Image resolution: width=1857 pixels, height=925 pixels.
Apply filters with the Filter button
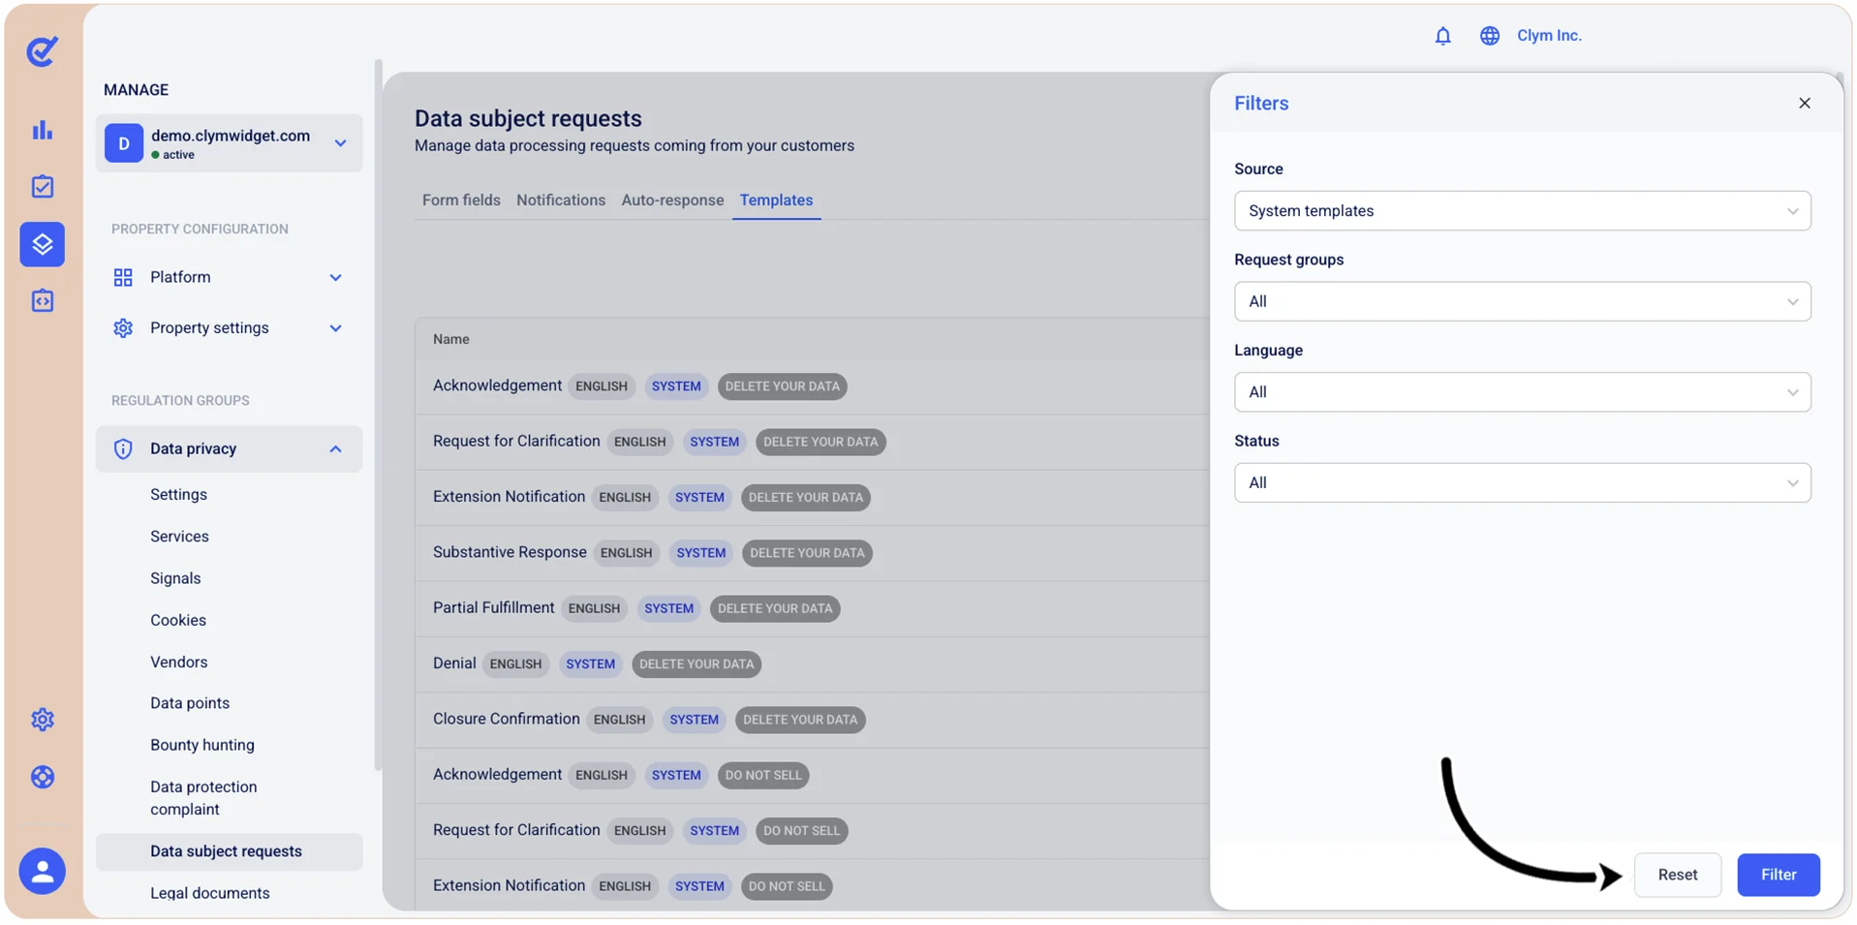[1778, 875]
